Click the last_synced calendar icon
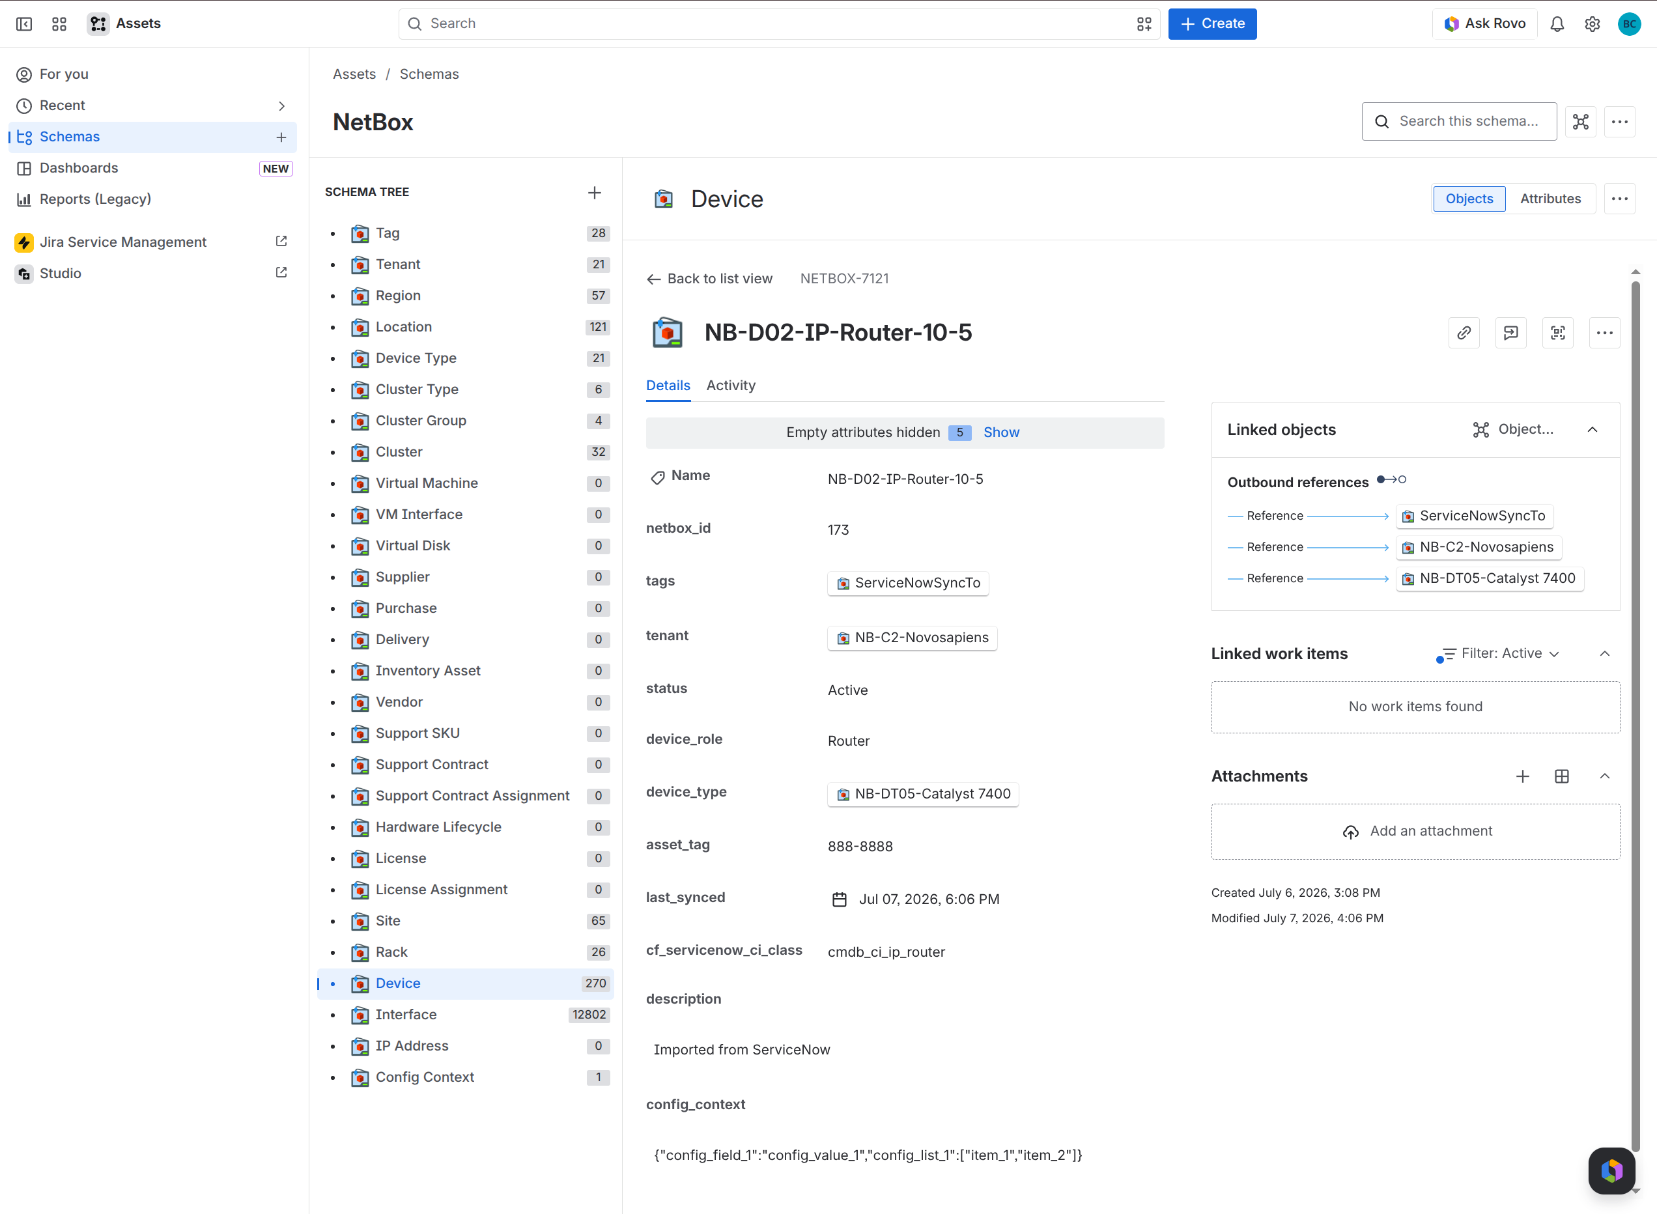Screen dimensions: 1657x1214 [x=839, y=900]
